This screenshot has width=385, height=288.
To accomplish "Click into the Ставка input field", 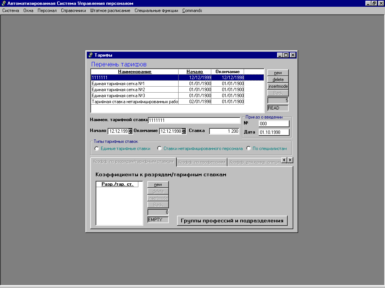I will (x=224, y=131).
